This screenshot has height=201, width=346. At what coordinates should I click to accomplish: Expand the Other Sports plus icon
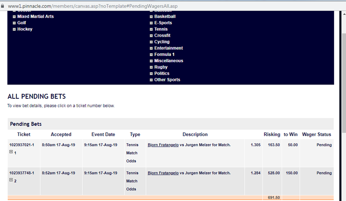pos(151,80)
